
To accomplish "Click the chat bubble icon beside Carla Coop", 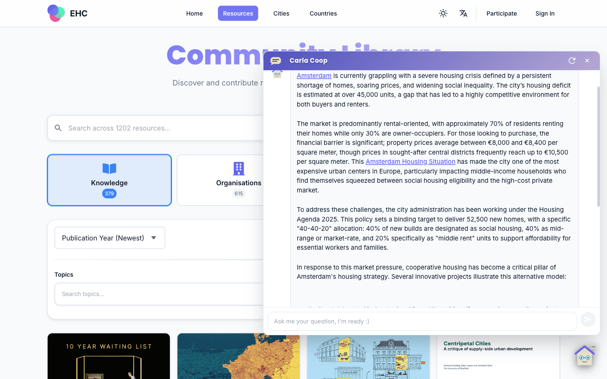I will click(x=276, y=60).
